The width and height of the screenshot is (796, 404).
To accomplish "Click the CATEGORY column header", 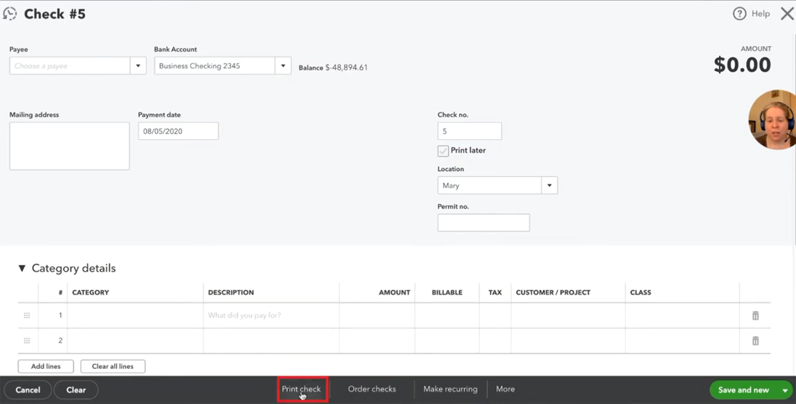I will [x=91, y=293].
